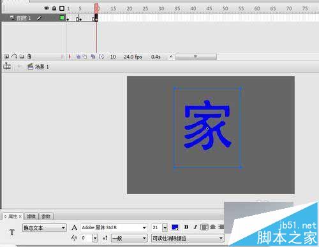Click the Insert Layer icon
This screenshot has height=247, width=319.
point(6,57)
